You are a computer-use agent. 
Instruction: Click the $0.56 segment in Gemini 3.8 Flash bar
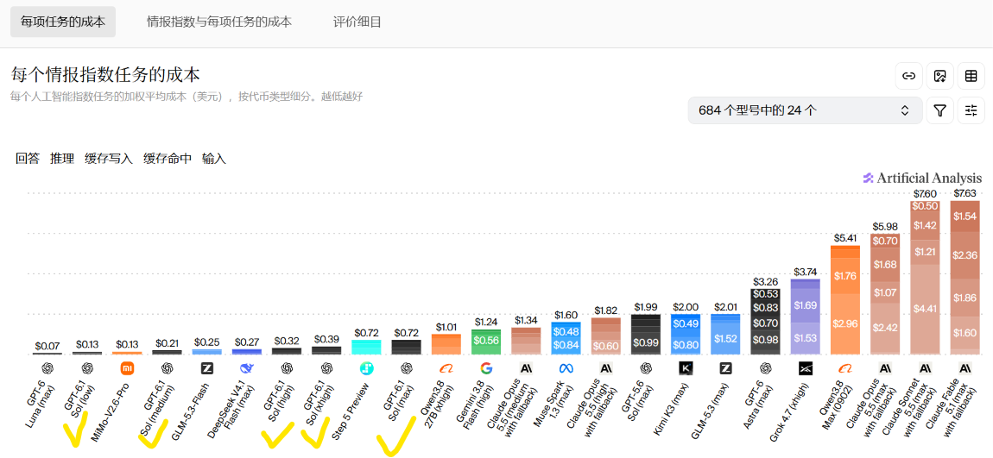tap(486, 339)
